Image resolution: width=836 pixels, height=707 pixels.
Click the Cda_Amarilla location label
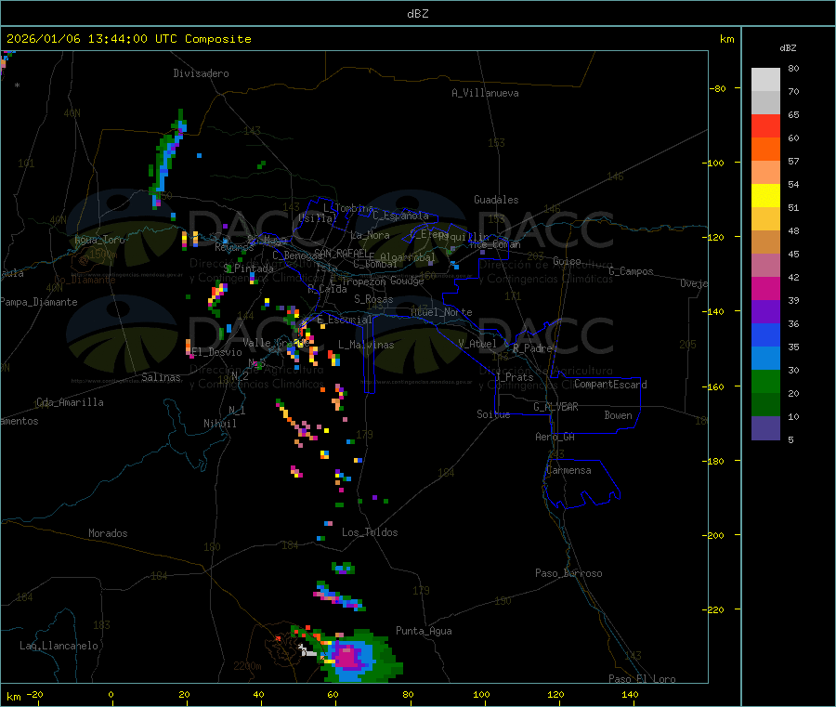click(70, 402)
